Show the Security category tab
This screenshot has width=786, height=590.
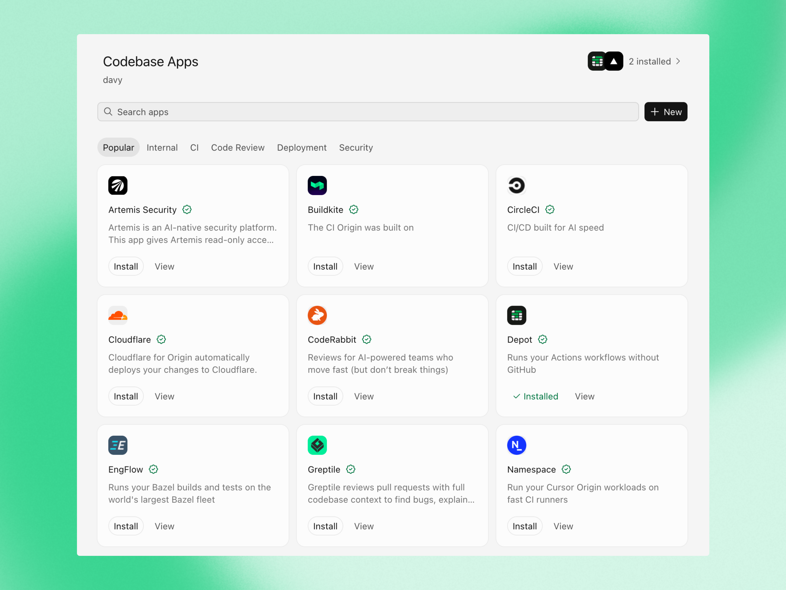356,147
